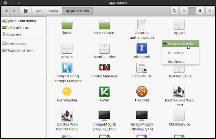Click the sidebar pane resize handle
The height and width of the screenshot is (139, 216).
tap(47, 77)
